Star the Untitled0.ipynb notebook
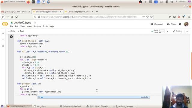This screenshot has width=192, height=108. click(35, 22)
